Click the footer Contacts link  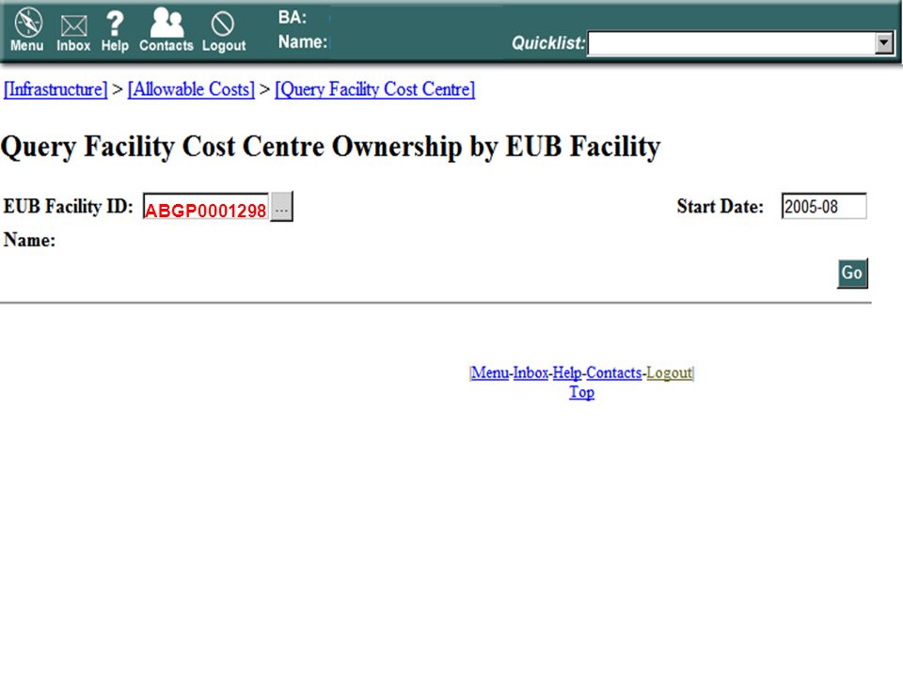coord(614,373)
